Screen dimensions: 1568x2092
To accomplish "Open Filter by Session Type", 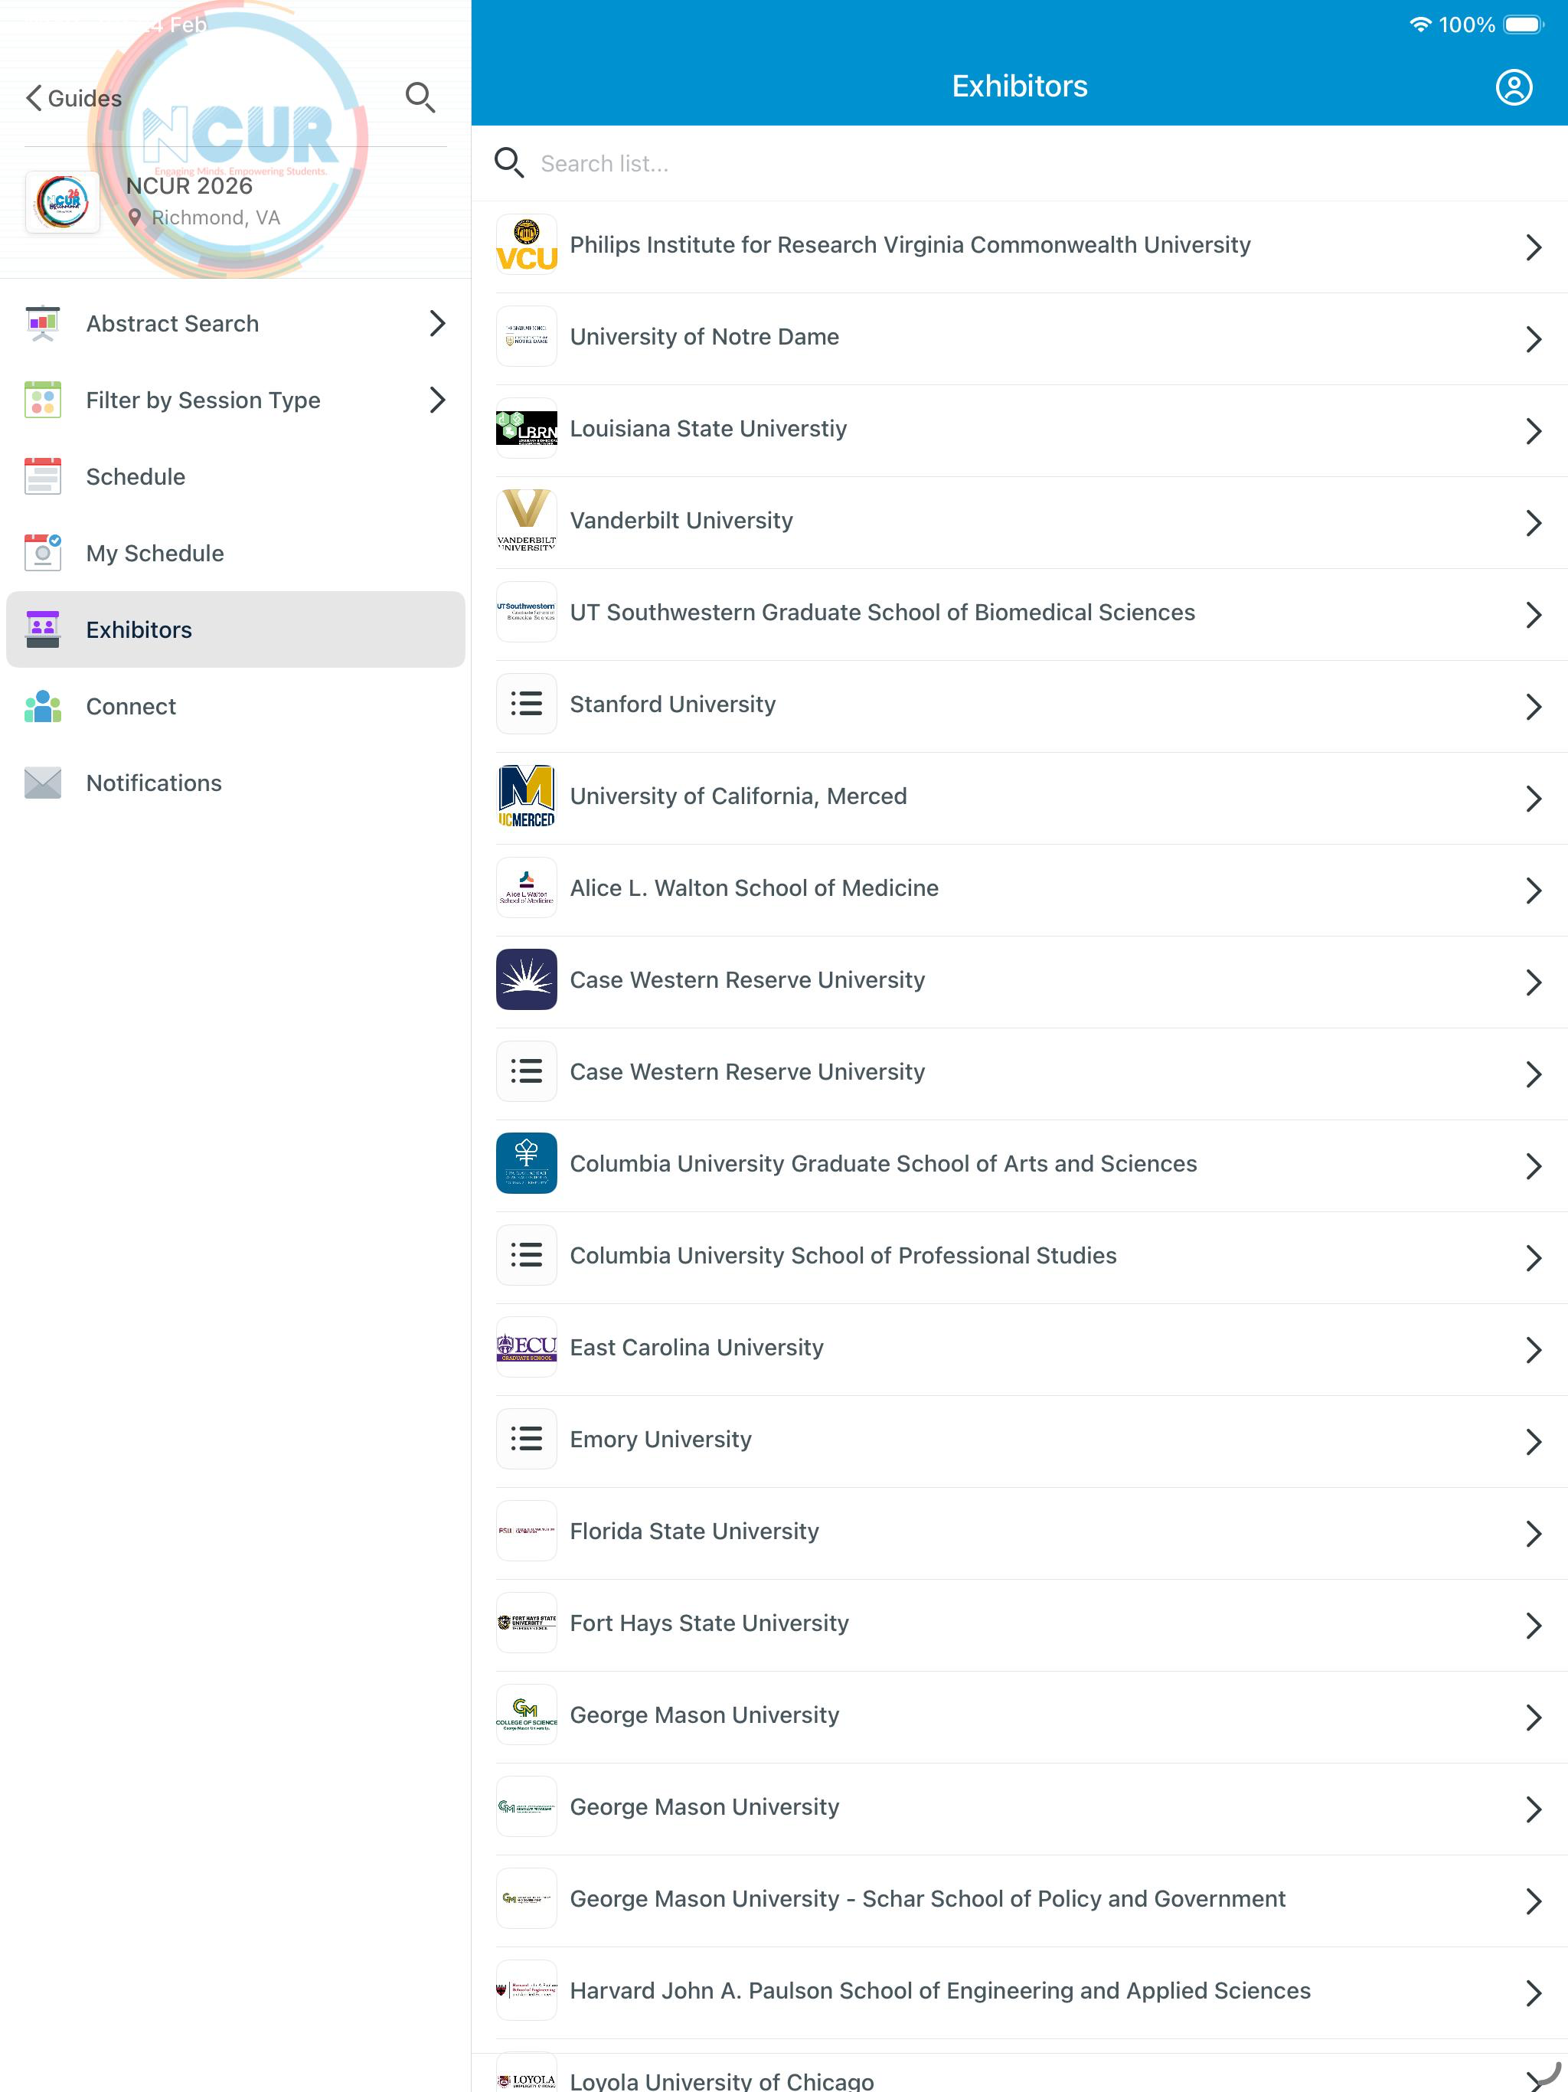I will tap(236, 400).
